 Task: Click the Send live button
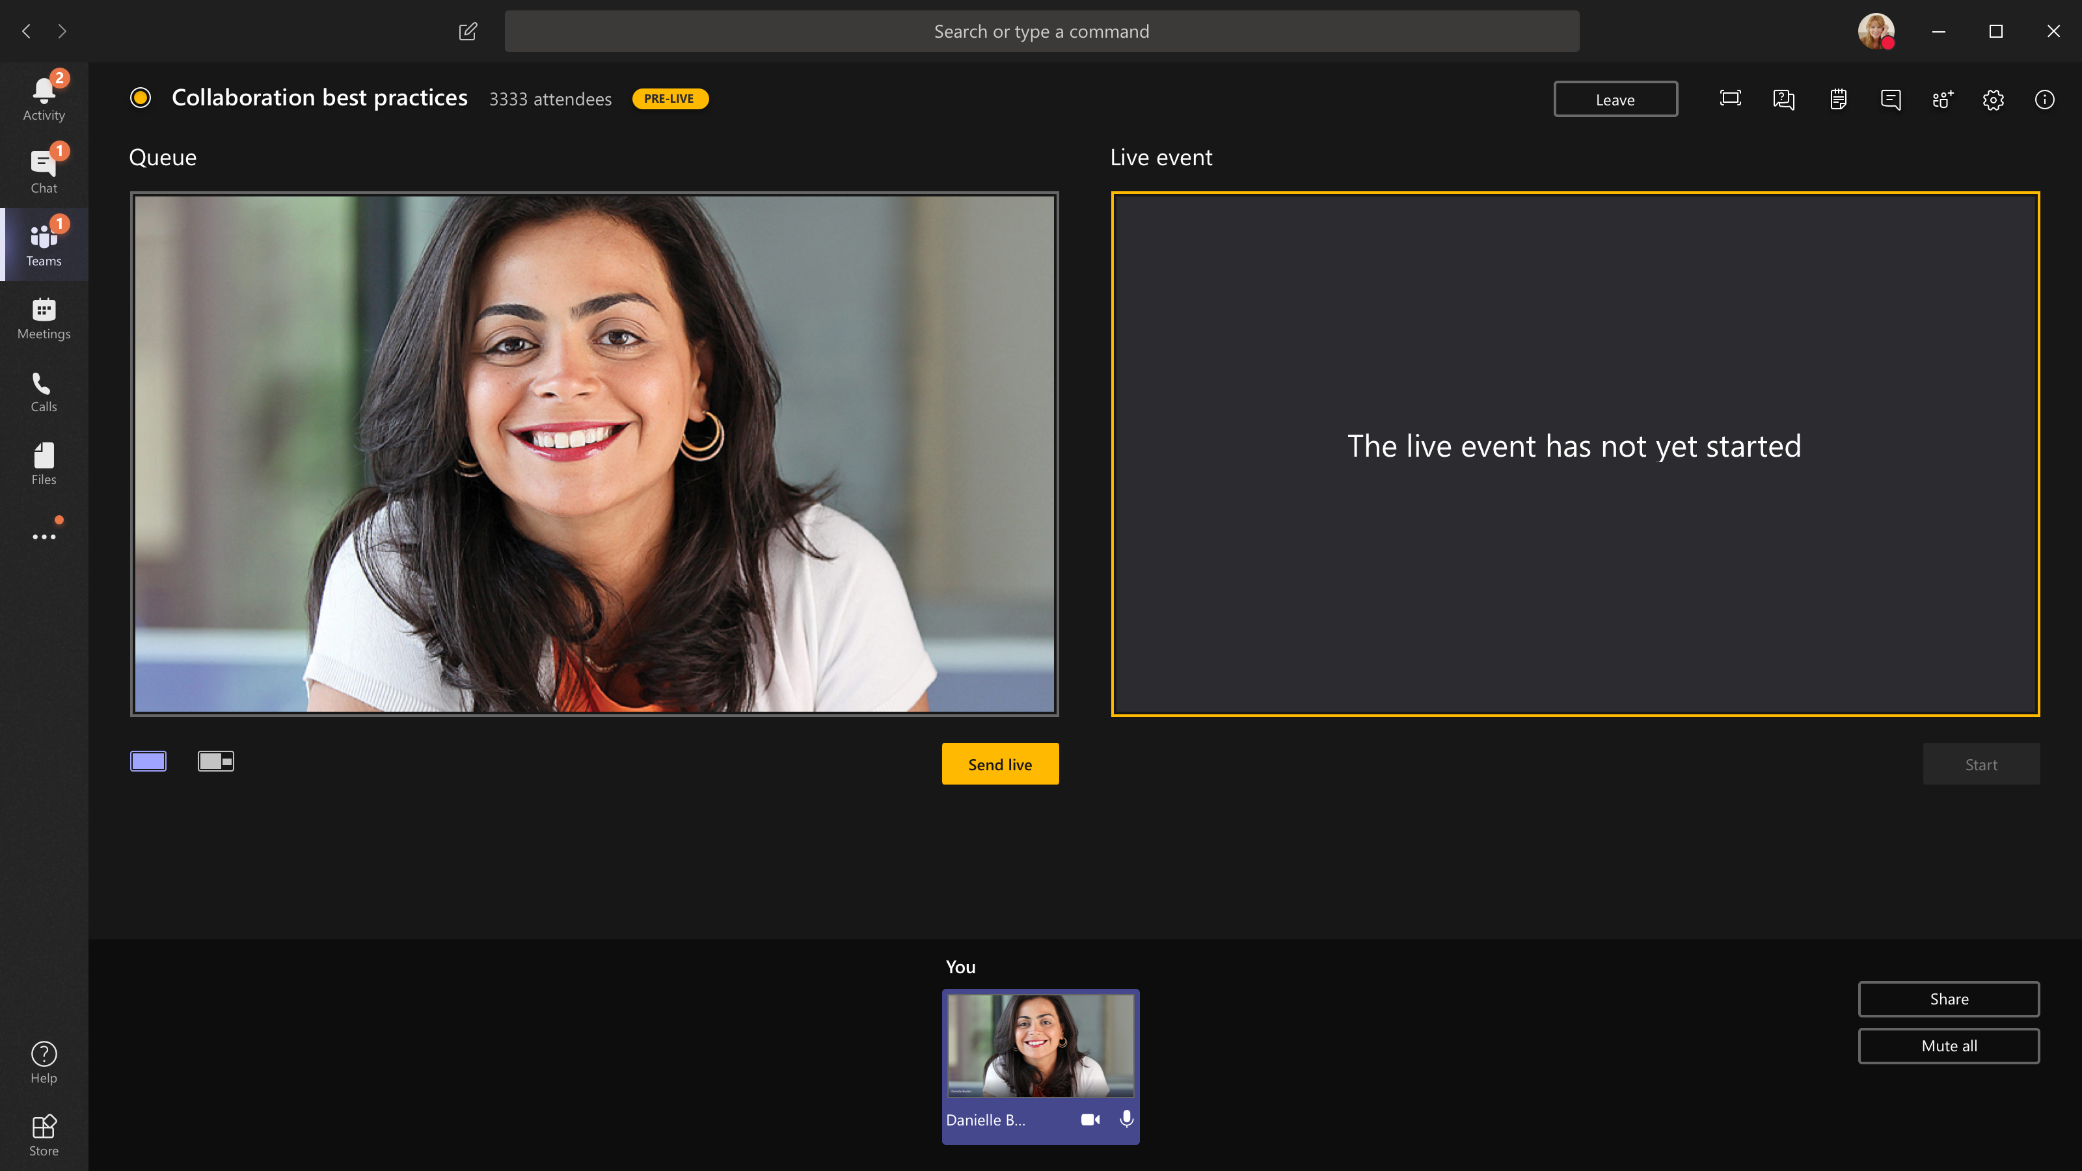point(999,764)
